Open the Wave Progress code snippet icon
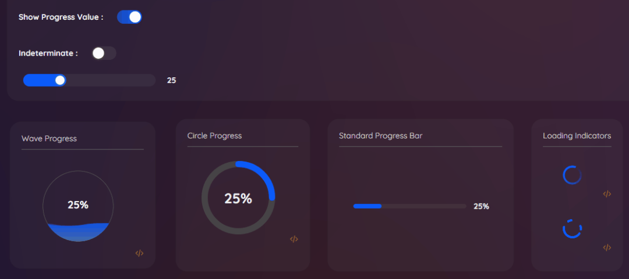 139,253
